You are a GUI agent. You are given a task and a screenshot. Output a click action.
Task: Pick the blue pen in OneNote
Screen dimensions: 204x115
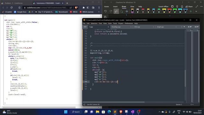pos(154,11)
